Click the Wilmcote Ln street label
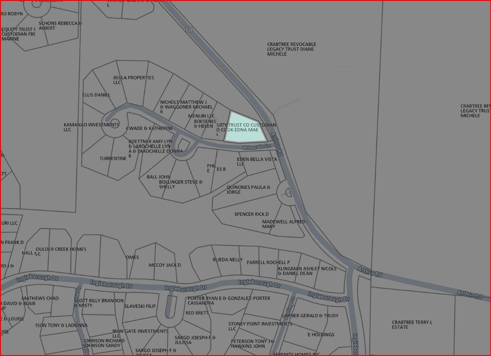 click(x=257, y=146)
